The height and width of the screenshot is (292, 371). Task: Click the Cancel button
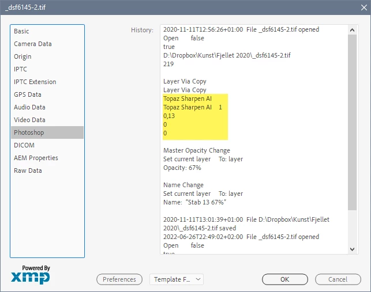338,279
